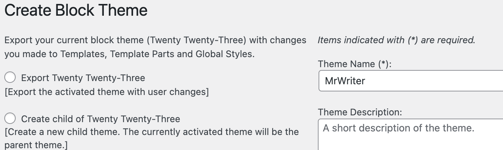Click the 'Items indicated with (*) are required' note
This screenshot has width=503, height=150.
point(396,40)
